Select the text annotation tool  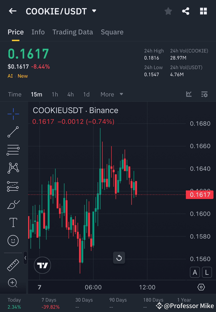tap(13, 222)
